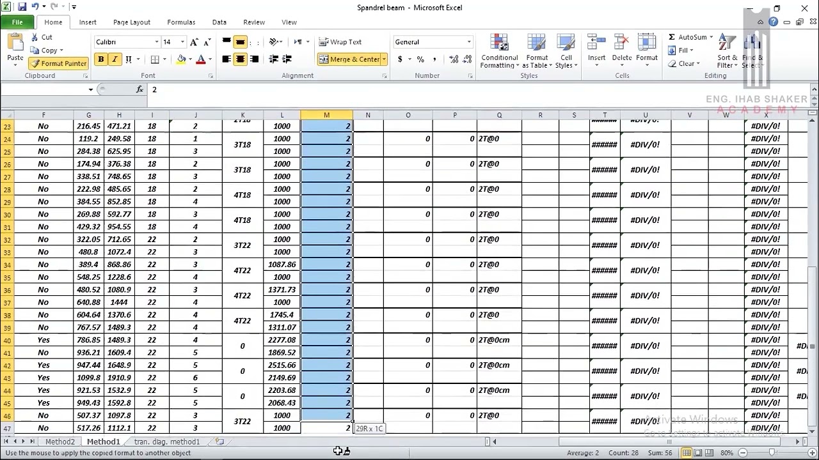Open the Name Box dropdown arrow

tap(90, 89)
